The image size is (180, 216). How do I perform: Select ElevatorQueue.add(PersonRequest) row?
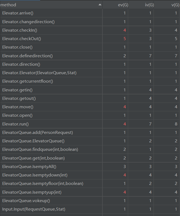pyautogui.click(x=90, y=133)
